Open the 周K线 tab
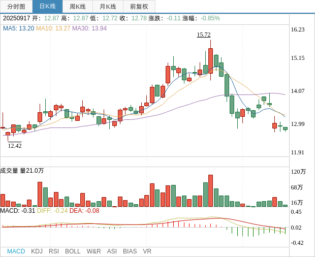The width and height of the screenshot is (315, 257). click(78, 7)
